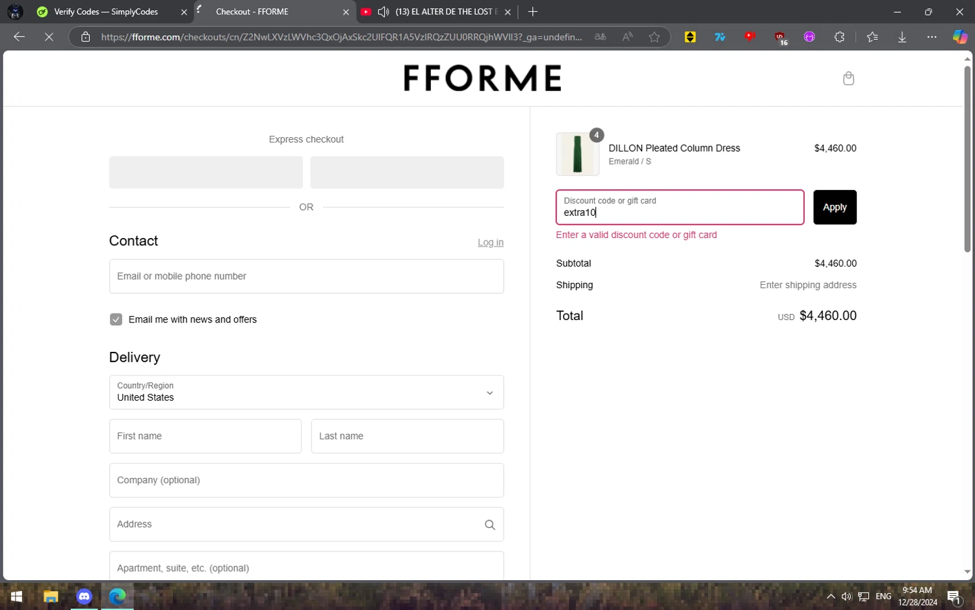Expand the Country/Region dropdown

306,392
